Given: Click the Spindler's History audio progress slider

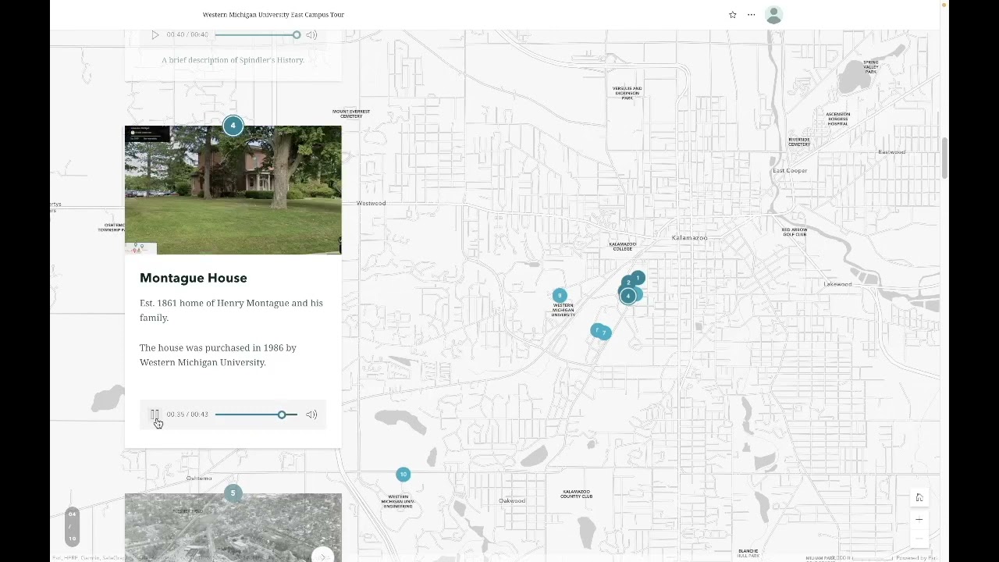Looking at the screenshot, I should (258, 35).
